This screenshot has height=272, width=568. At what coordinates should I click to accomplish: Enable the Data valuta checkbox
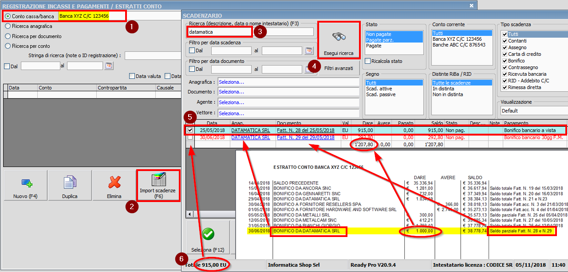tap(132, 76)
